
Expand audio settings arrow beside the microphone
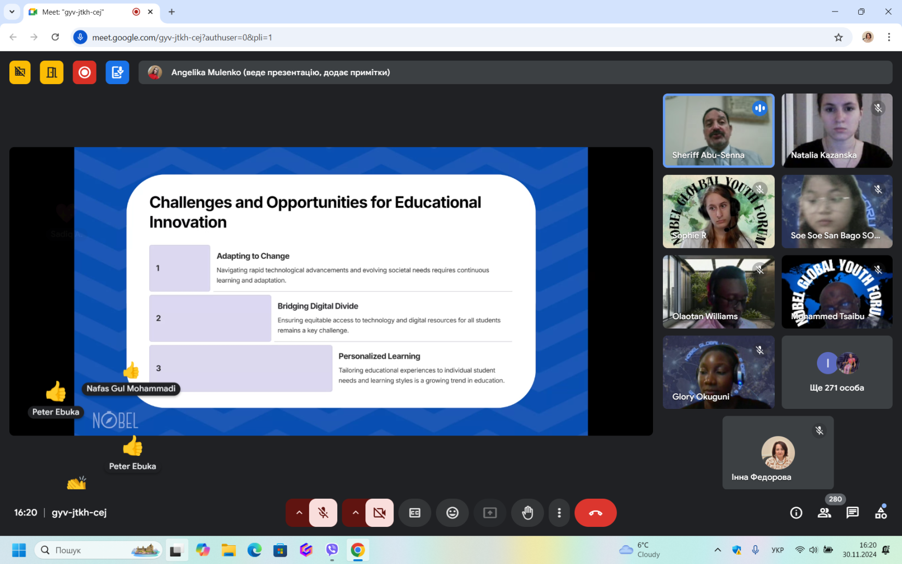click(299, 513)
